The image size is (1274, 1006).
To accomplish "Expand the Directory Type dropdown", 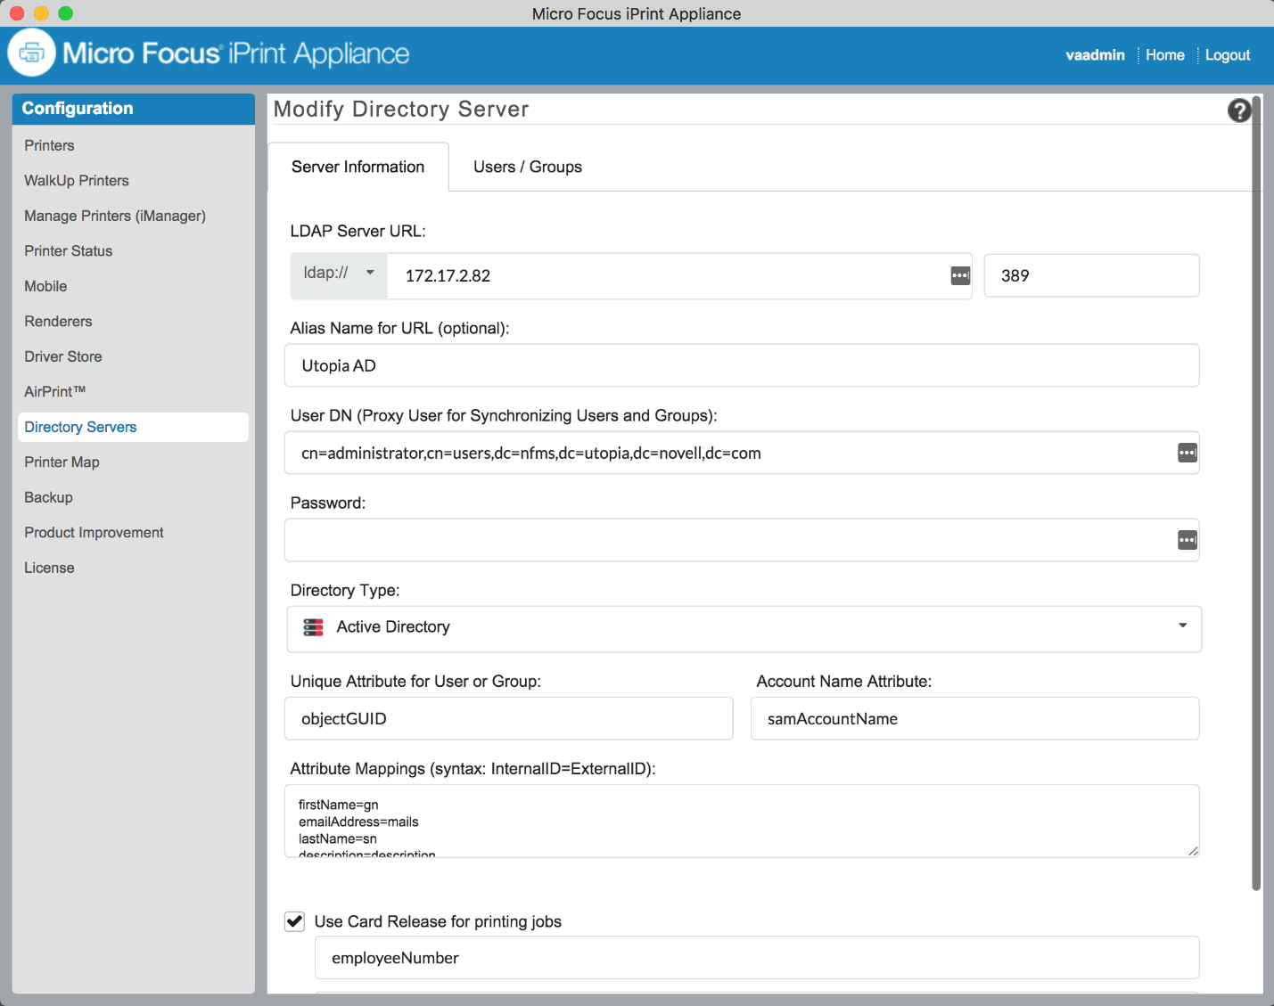I will click(744, 629).
